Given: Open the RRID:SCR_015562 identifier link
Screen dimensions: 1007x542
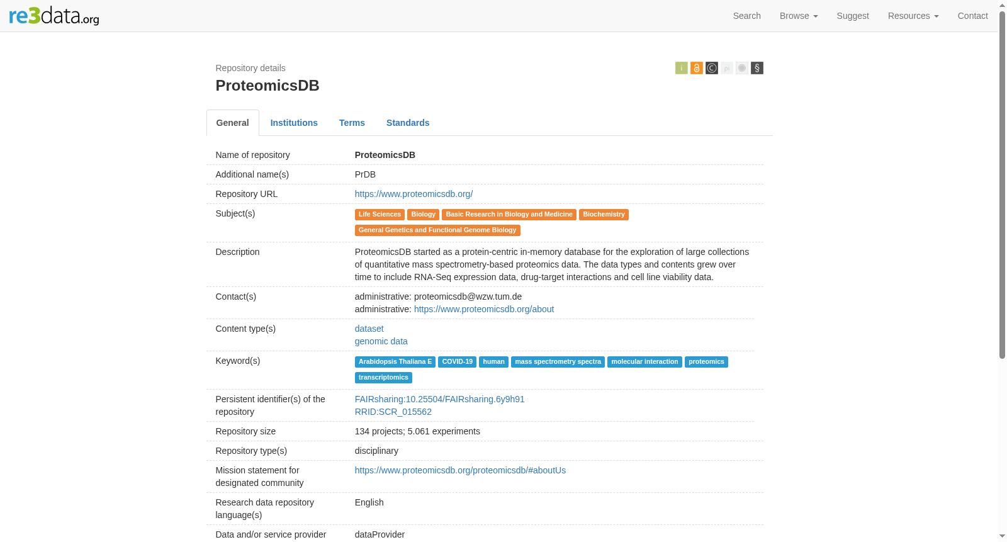Looking at the screenshot, I should [x=393, y=412].
